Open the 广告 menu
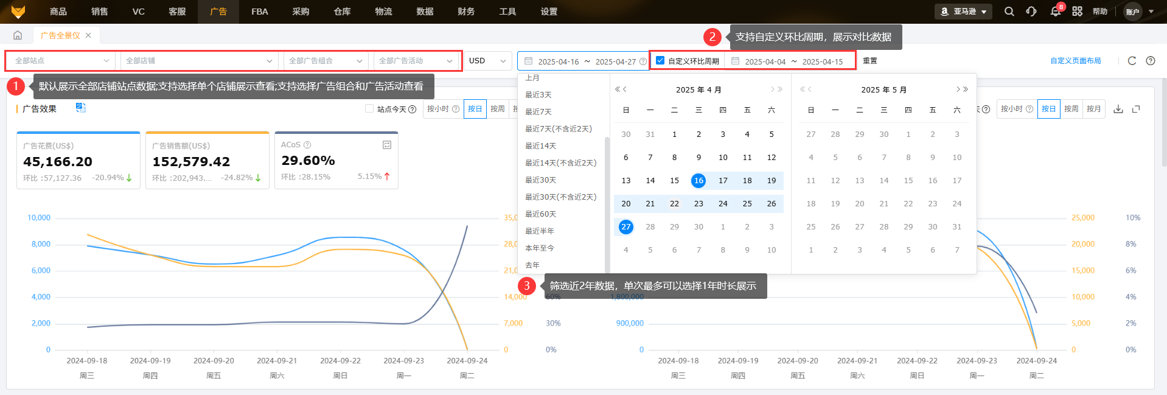The image size is (1167, 395). pyautogui.click(x=218, y=12)
